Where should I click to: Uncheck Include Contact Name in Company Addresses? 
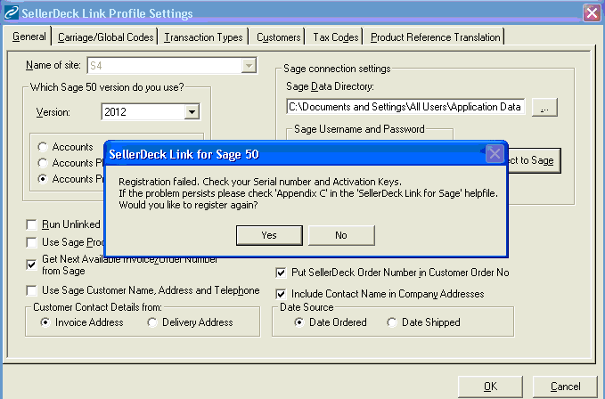282,293
